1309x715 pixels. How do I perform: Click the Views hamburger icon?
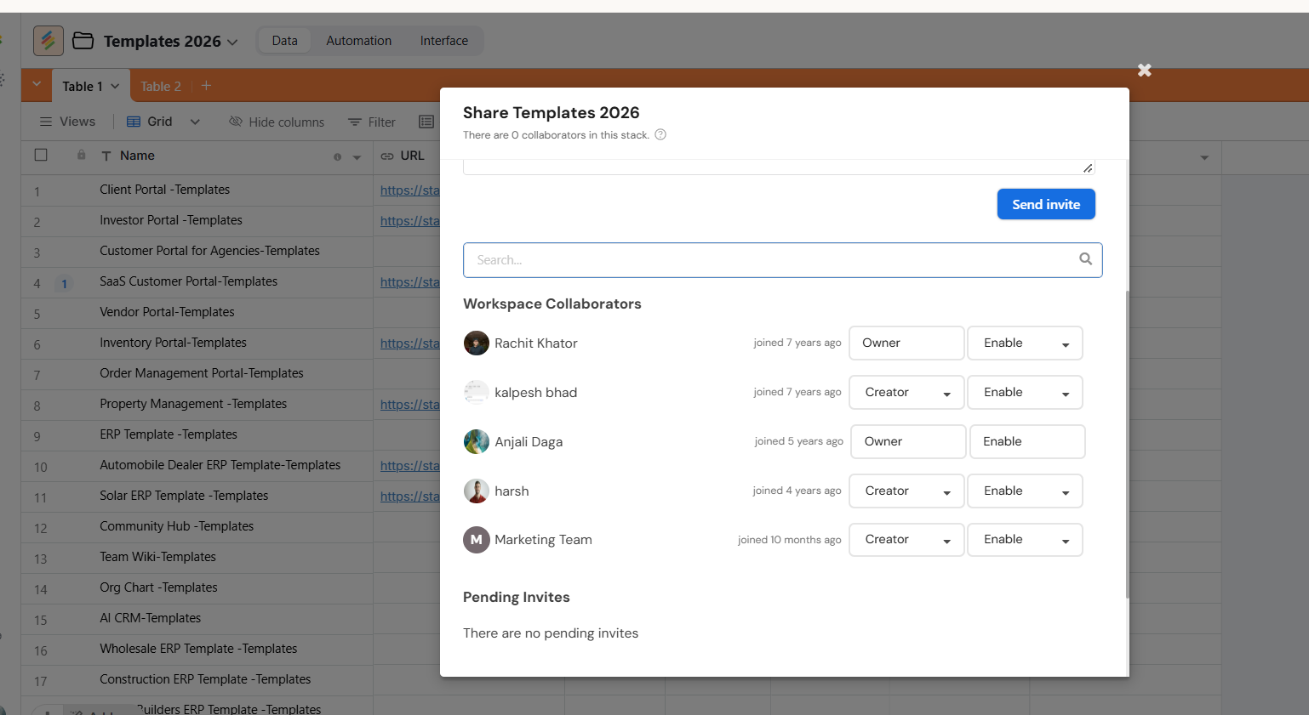point(46,122)
